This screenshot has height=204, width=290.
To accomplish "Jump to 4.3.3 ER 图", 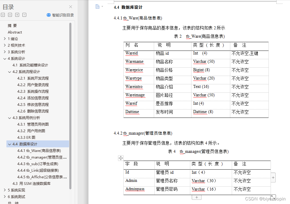I will [x=26, y=137].
